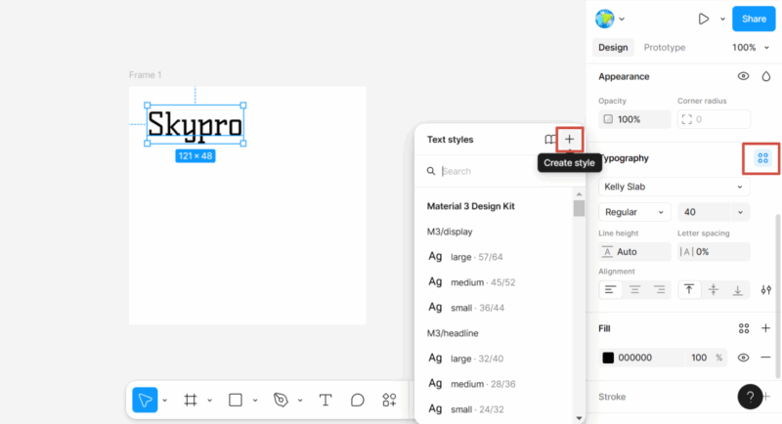Viewport: 782px width, 424px height.
Task: Align text left
Action: [610, 289]
